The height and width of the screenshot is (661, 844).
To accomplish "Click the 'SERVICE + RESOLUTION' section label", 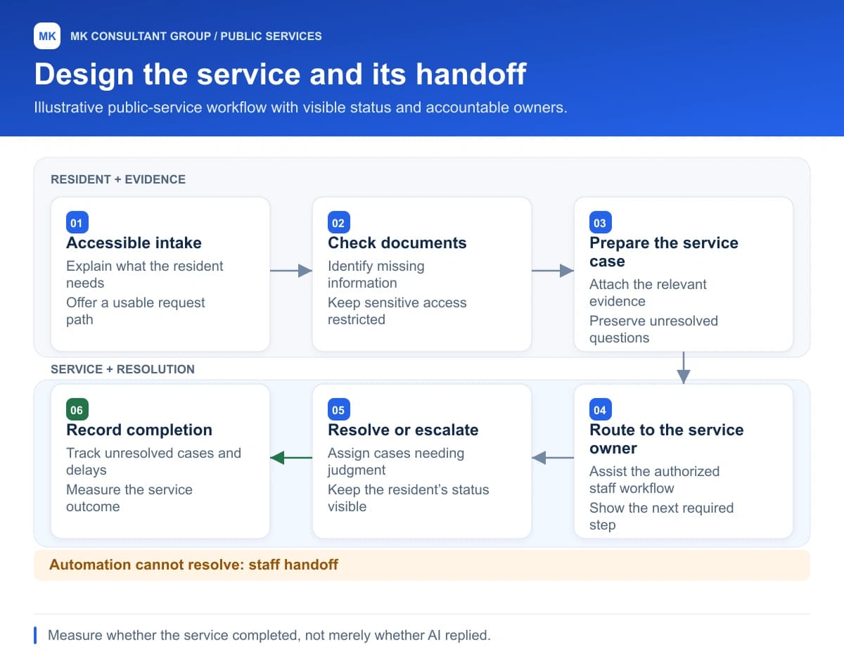I will pyautogui.click(x=122, y=369).
